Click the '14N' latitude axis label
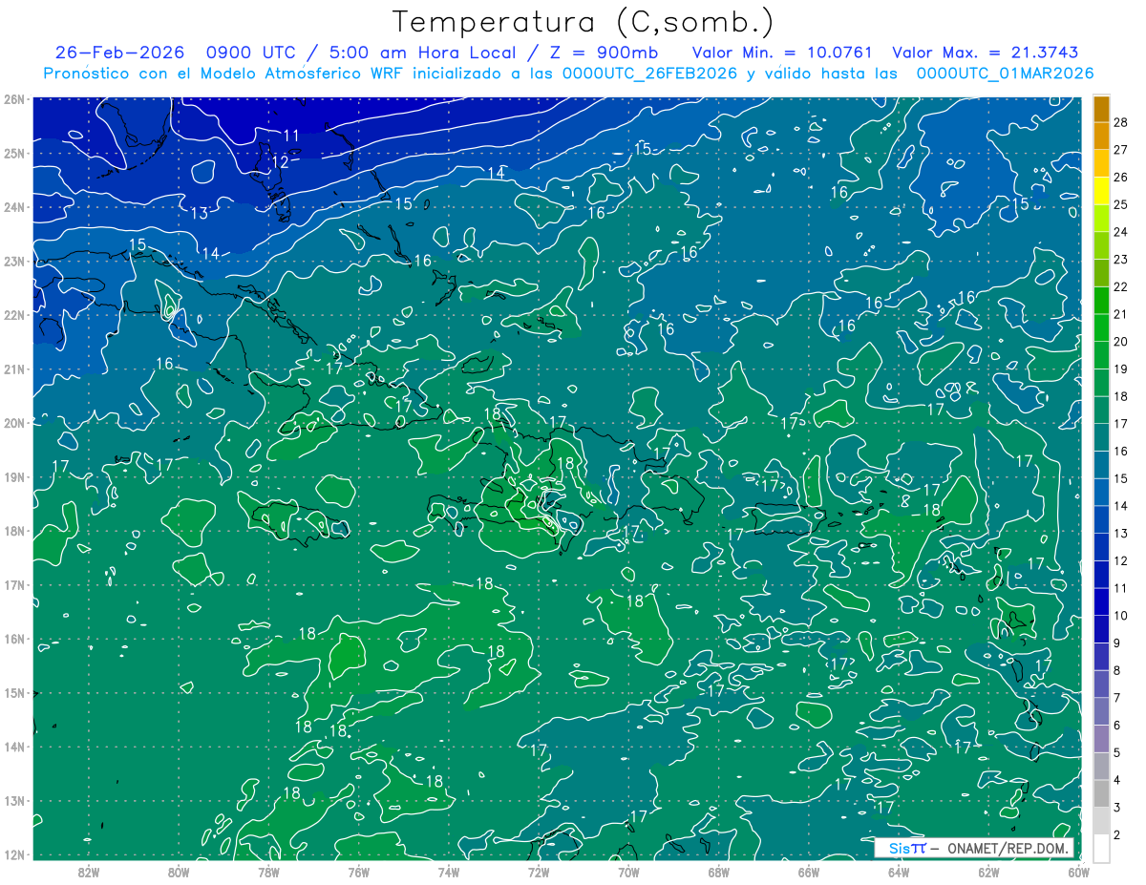1146x885 pixels. pyautogui.click(x=13, y=747)
